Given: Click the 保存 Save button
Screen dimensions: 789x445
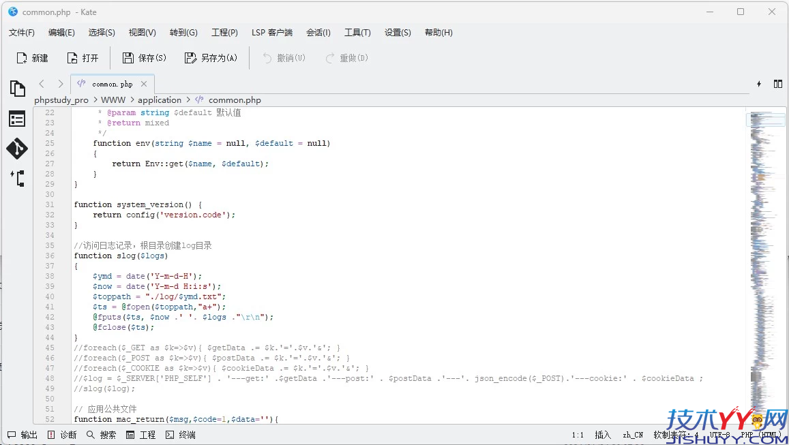Looking at the screenshot, I should point(144,57).
